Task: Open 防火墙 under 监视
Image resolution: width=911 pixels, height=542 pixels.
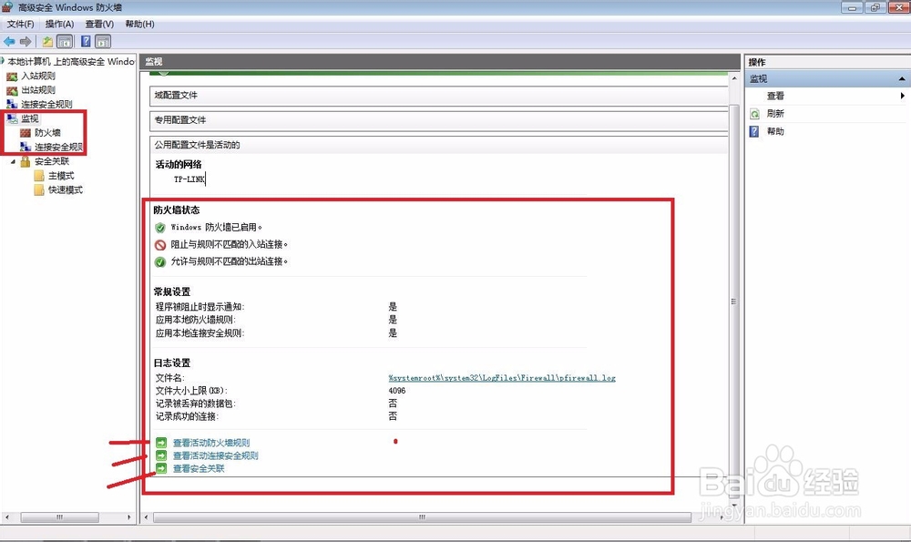Action: [x=47, y=132]
